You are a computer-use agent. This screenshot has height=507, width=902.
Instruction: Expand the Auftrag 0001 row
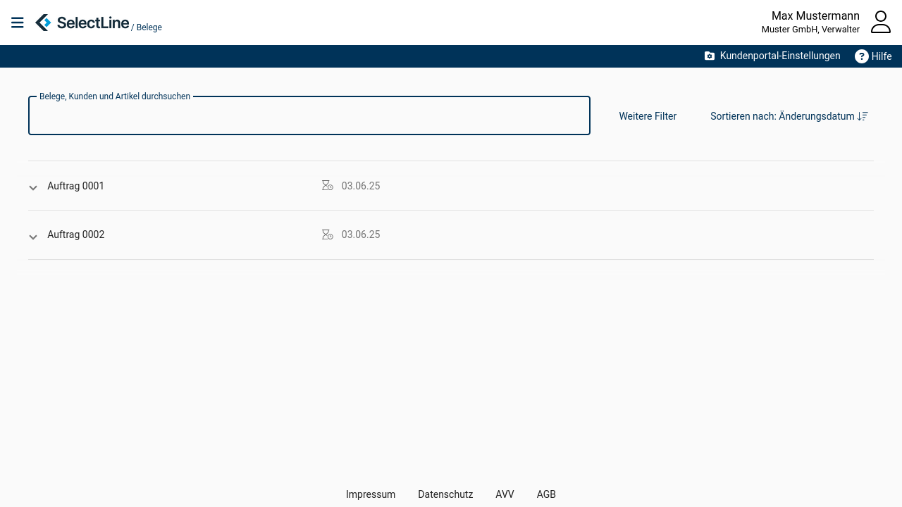coord(33,187)
